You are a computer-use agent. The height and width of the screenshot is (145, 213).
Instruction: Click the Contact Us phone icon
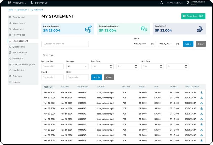[32, 3]
